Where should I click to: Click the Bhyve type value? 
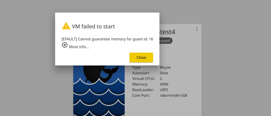coord(165,67)
